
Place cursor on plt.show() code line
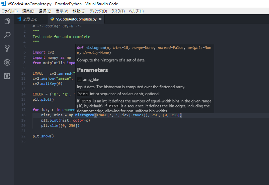point(43,136)
